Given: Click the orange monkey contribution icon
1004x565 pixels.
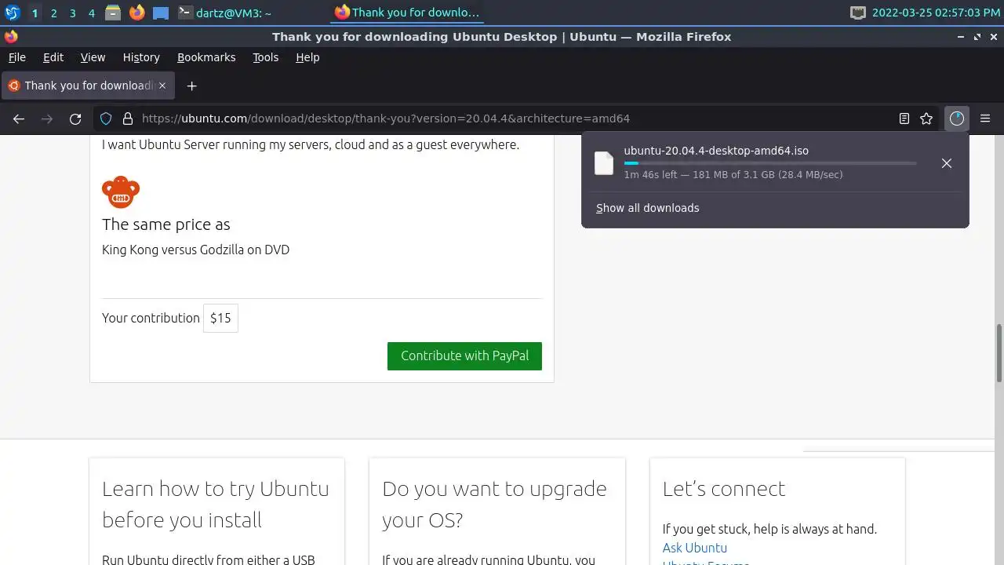Looking at the screenshot, I should pos(121,191).
